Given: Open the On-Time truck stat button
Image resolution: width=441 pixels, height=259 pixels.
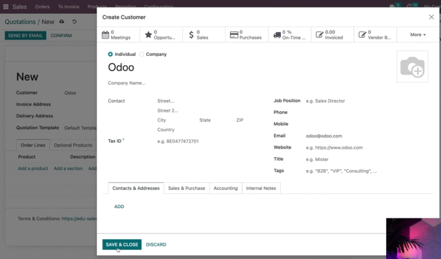Looking at the screenshot, I should coord(290,34).
